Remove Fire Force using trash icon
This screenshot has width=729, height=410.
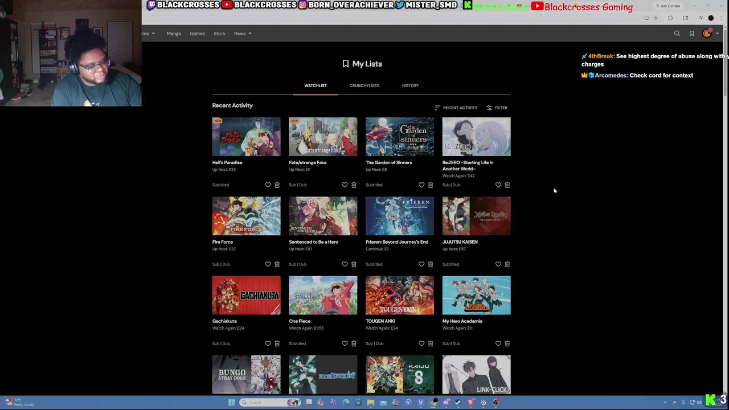tap(277, 264)
